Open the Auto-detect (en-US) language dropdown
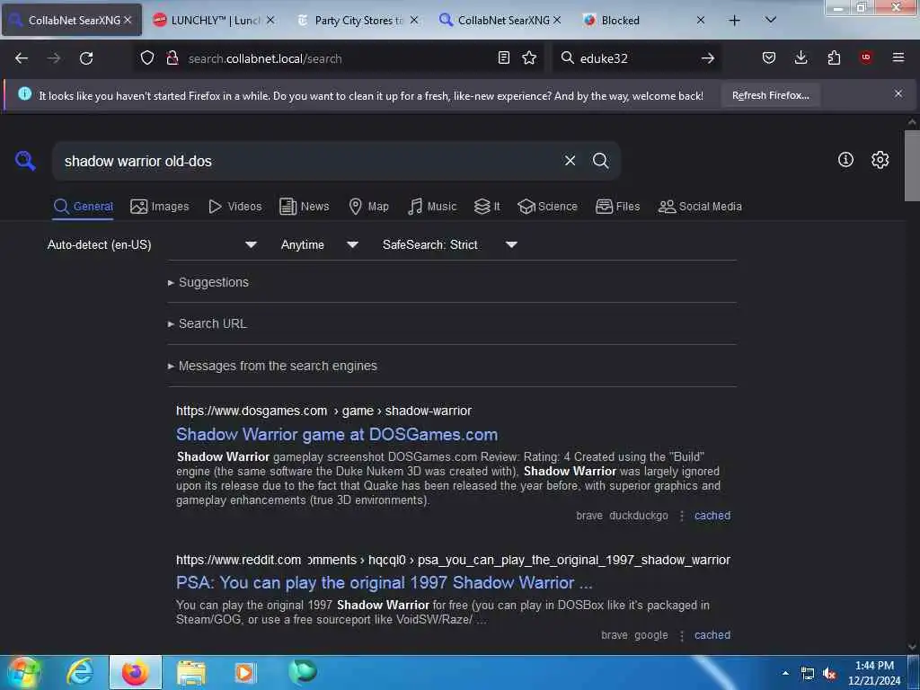The height and width of the screenshot is (690, 920). click(x=152, y=244)
